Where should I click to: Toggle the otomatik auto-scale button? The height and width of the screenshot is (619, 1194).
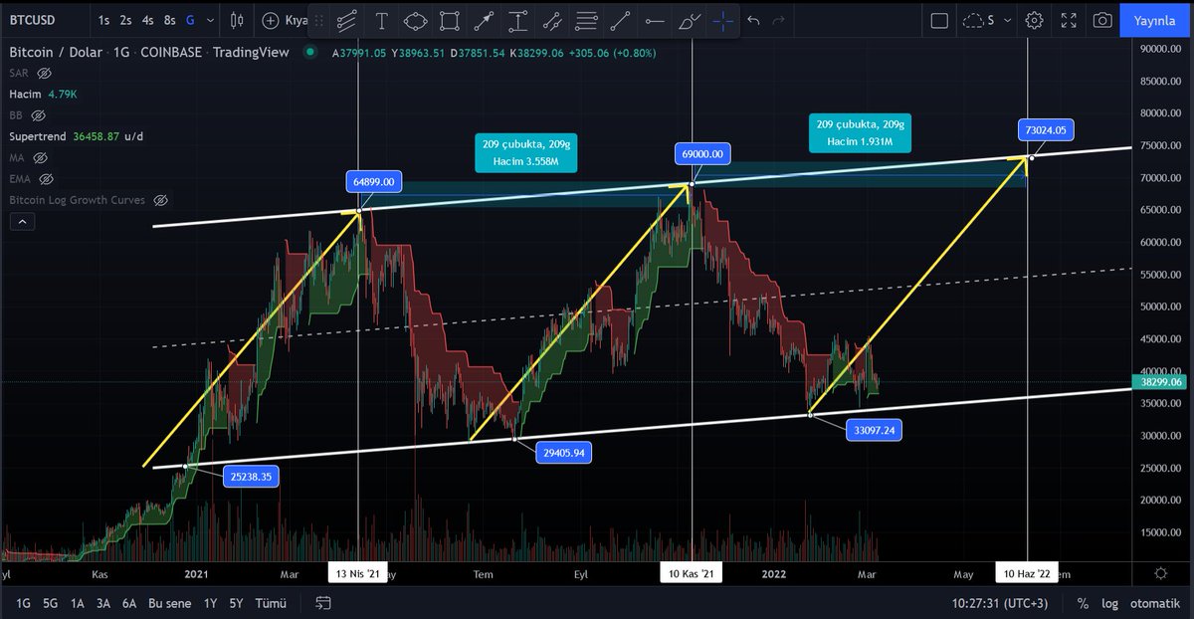pyautogui.click(x=1154, y=603)
